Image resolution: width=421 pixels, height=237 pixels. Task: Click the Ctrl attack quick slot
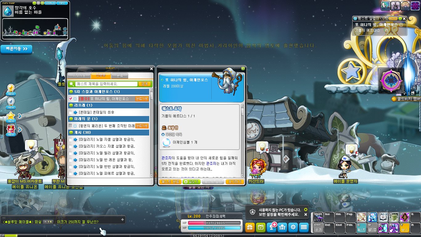(x=318, y=228)
